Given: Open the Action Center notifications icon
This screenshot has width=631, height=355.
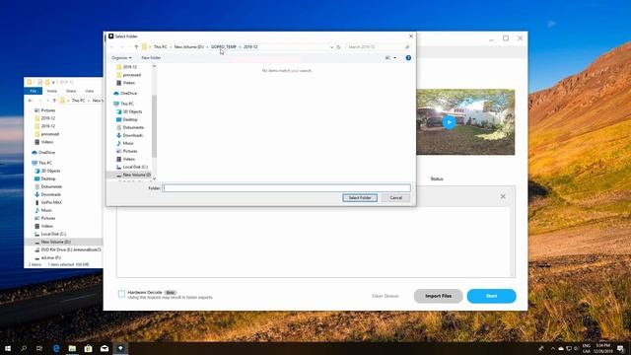Looking at the screenshot, I should 620,348.
